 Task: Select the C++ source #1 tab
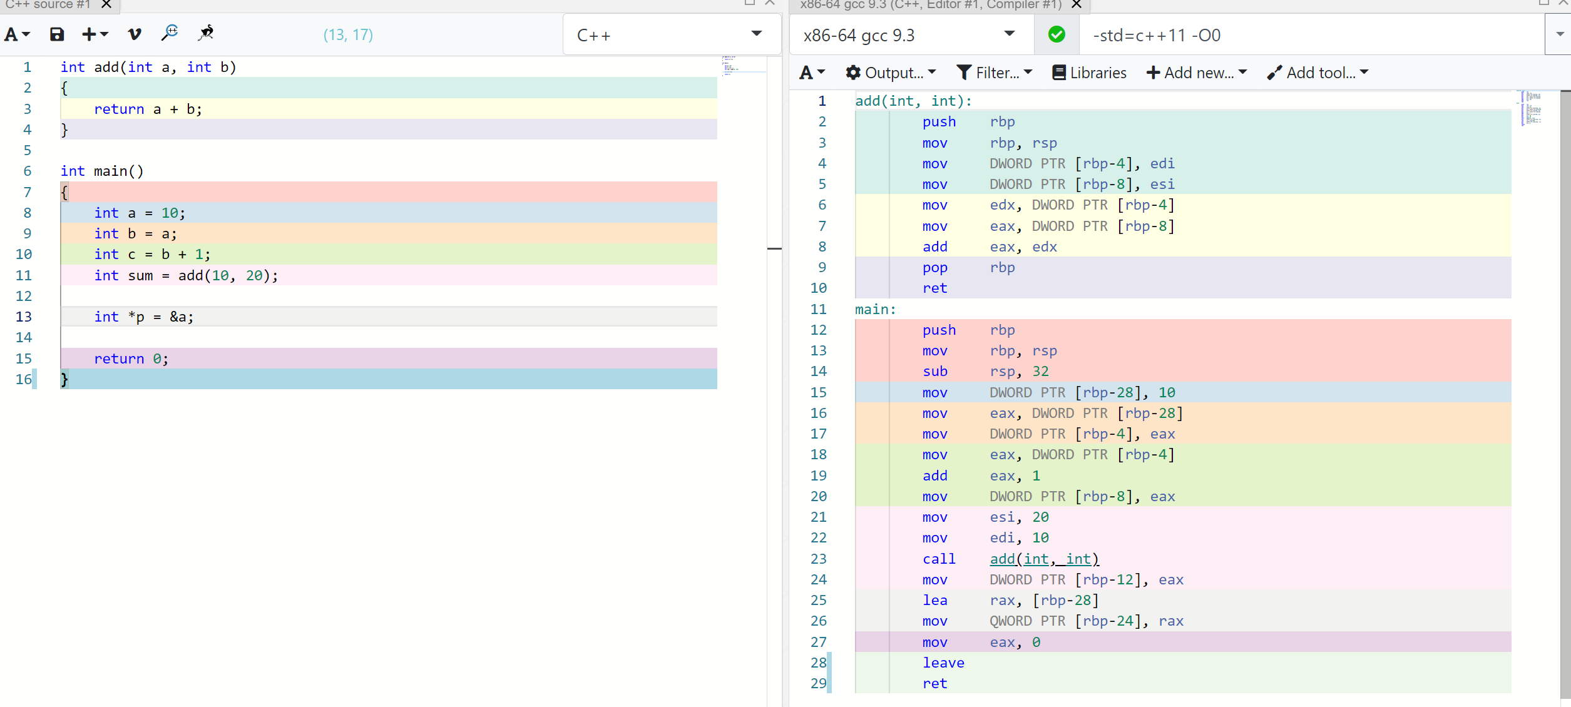[x=49, y=4]
